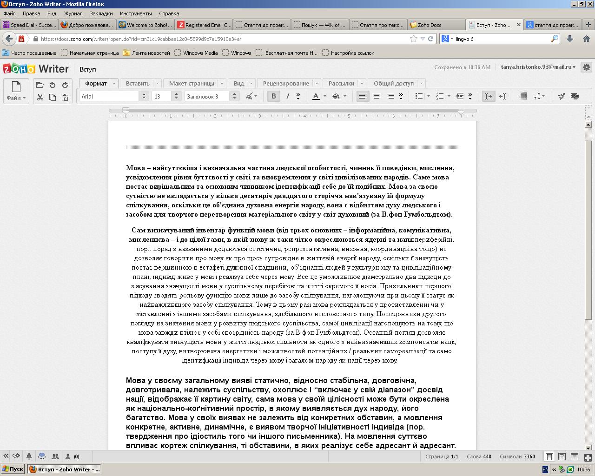This screenshot has width=595, height=476.
Task: Set right-to-left text direction
Action: 502,96
